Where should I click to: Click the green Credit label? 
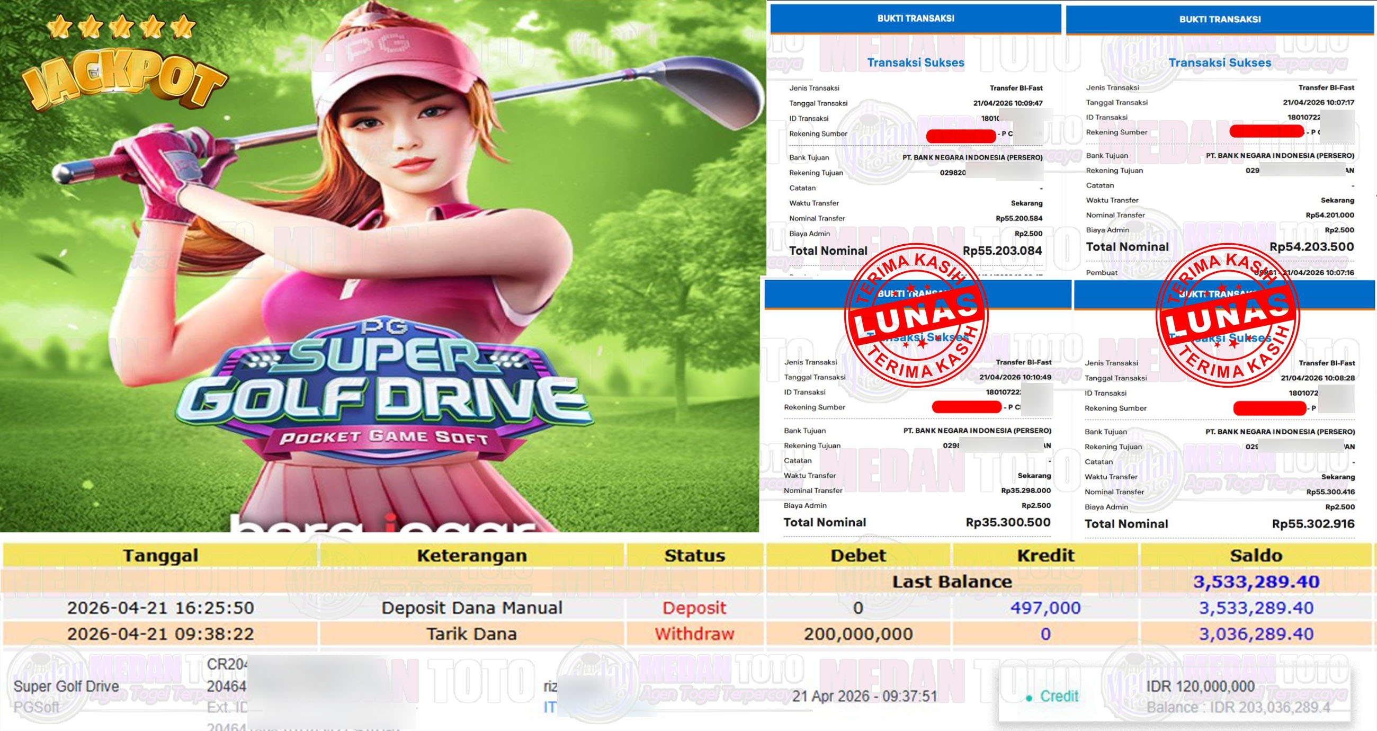(x=1059, y=696)
